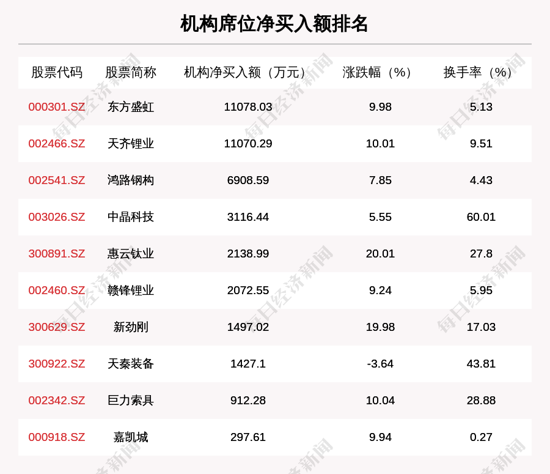
Task: Click net buy value 1427.1
Action: (x=248, y=364)
